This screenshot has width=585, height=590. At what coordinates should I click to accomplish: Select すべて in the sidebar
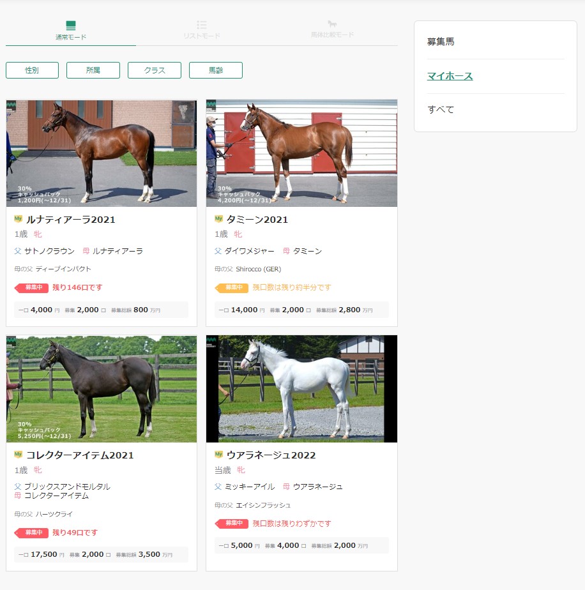tap(441, 109)
